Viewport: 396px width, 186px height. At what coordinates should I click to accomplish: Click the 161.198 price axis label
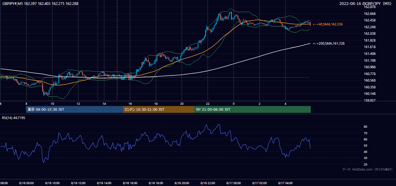369,60
